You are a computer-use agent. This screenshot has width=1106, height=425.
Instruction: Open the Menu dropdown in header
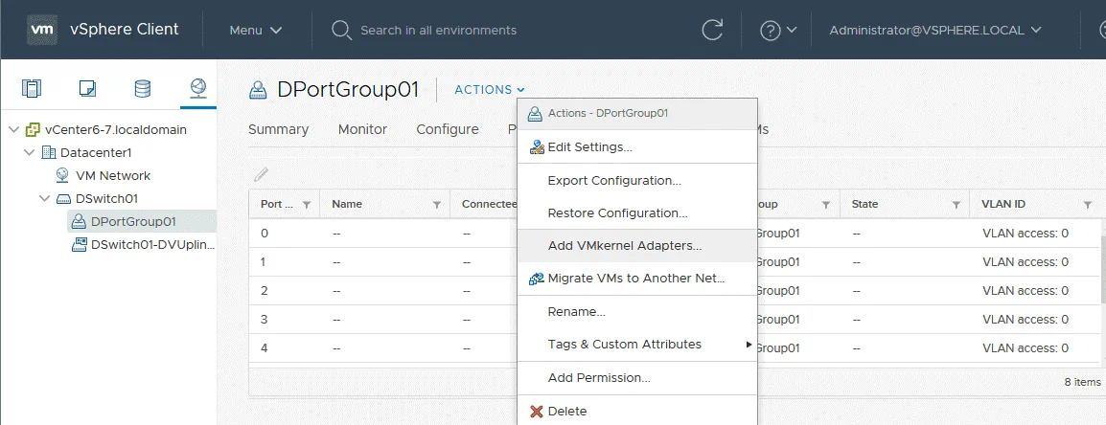256,30
